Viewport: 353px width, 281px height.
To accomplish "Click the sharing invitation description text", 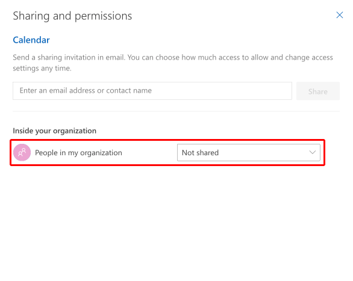I will point(173,63).
